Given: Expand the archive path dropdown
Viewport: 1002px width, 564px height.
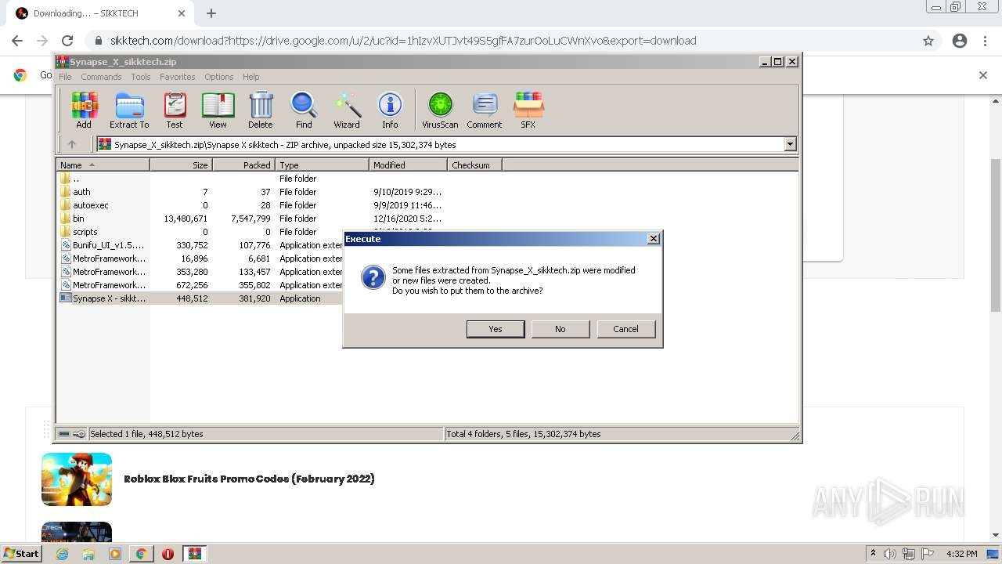Looking at the screenshot, I should 790,144.
